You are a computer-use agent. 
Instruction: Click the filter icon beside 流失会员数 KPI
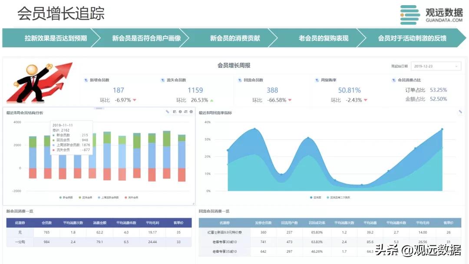[163, 80]
